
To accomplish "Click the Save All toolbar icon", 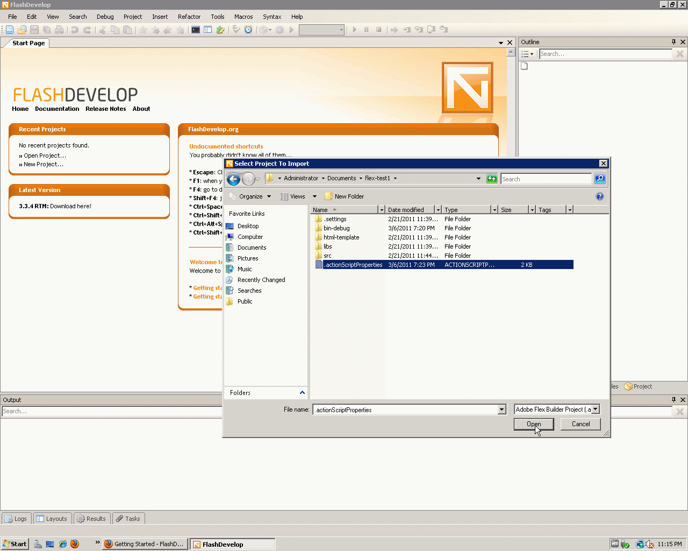I will (x=47, y=30).
